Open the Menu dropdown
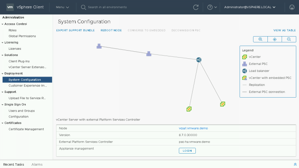The height and width of the screenshot is (168, 299). [62, 7]
